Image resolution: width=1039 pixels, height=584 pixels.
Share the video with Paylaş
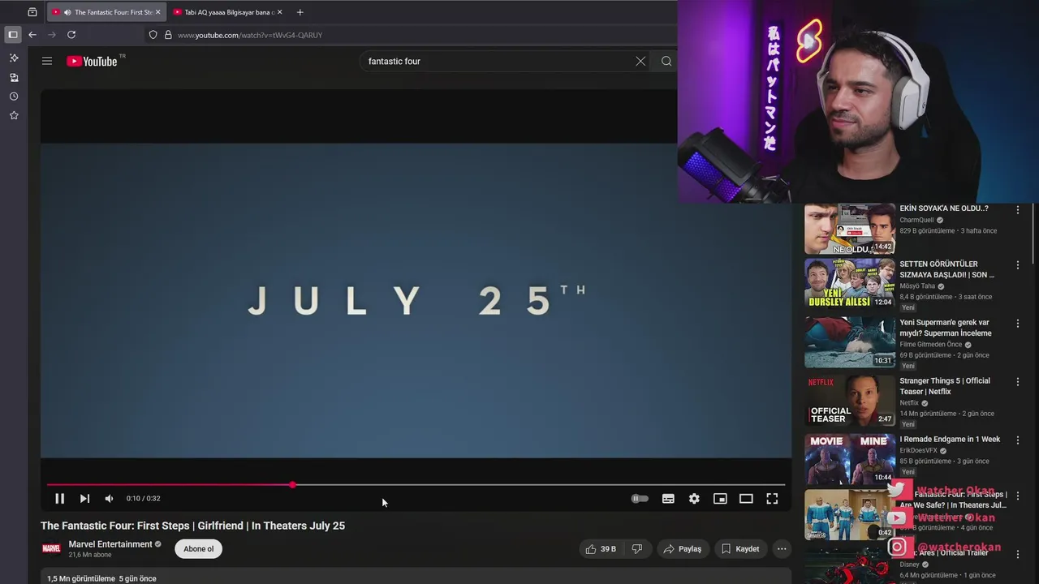pyautogui.click(x=682, y=549)
